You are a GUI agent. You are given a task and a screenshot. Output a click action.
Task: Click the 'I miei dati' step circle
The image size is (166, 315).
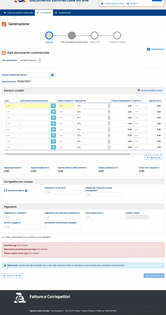49,36
